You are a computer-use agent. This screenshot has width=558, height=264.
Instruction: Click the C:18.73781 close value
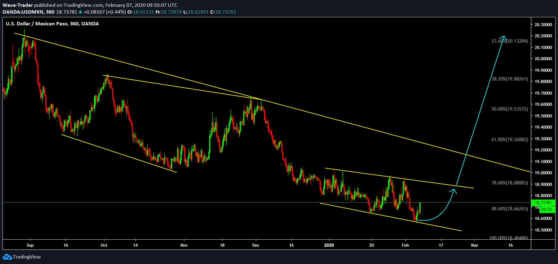point(223,12)
